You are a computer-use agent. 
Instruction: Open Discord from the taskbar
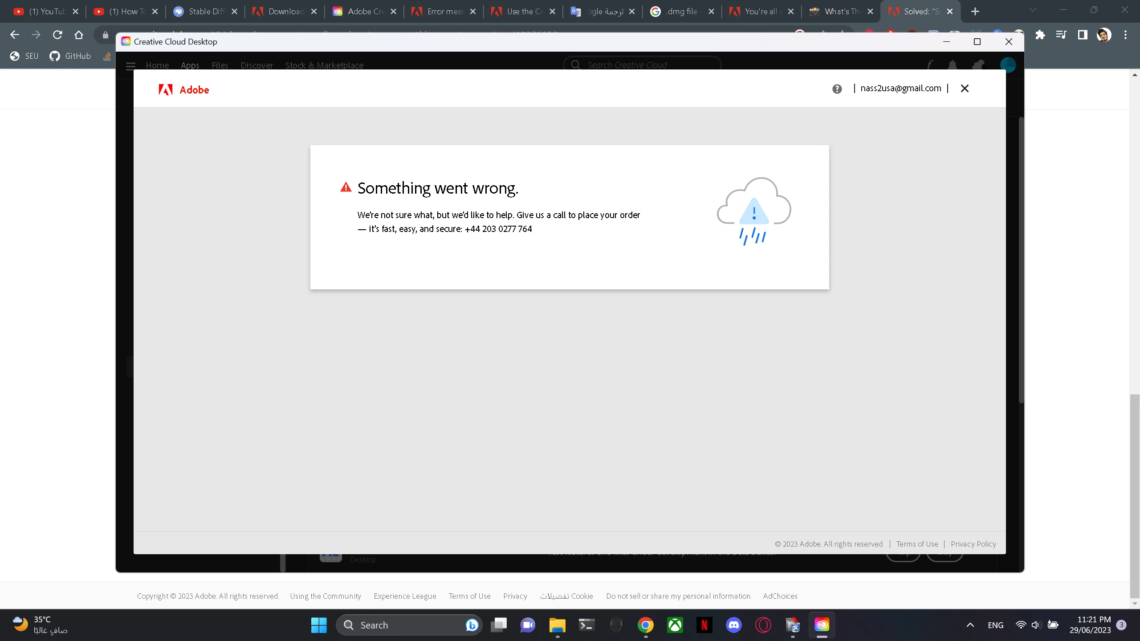pos(733,625)
